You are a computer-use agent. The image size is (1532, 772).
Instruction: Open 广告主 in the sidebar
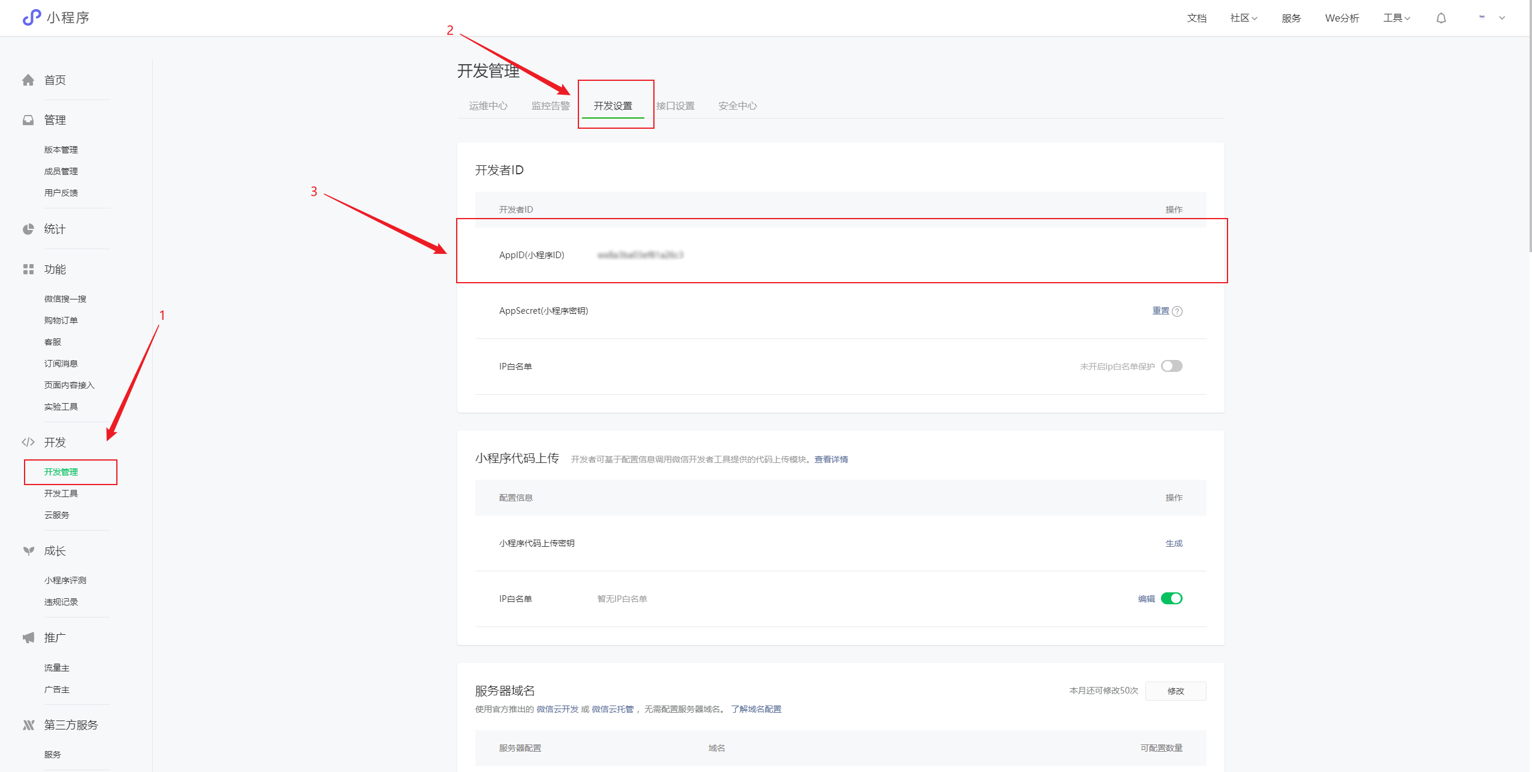pyautogui.click(x=57, y=691)
